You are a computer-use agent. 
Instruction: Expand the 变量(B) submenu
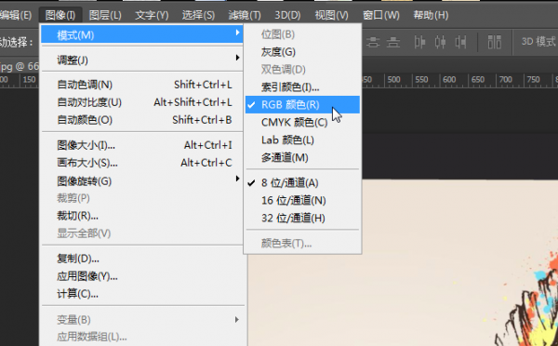tap(142, 320)
